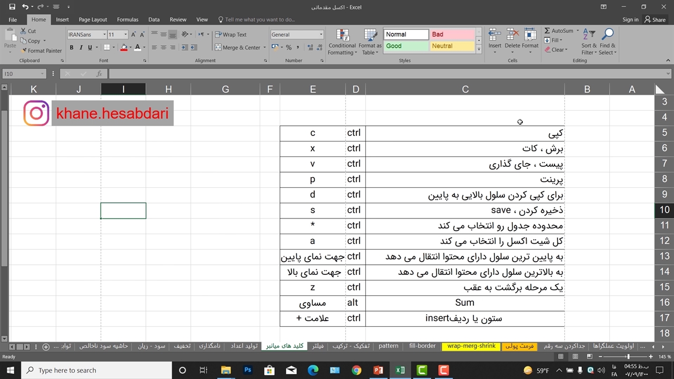Switch to the pattern sheet tab

point(389,346)
